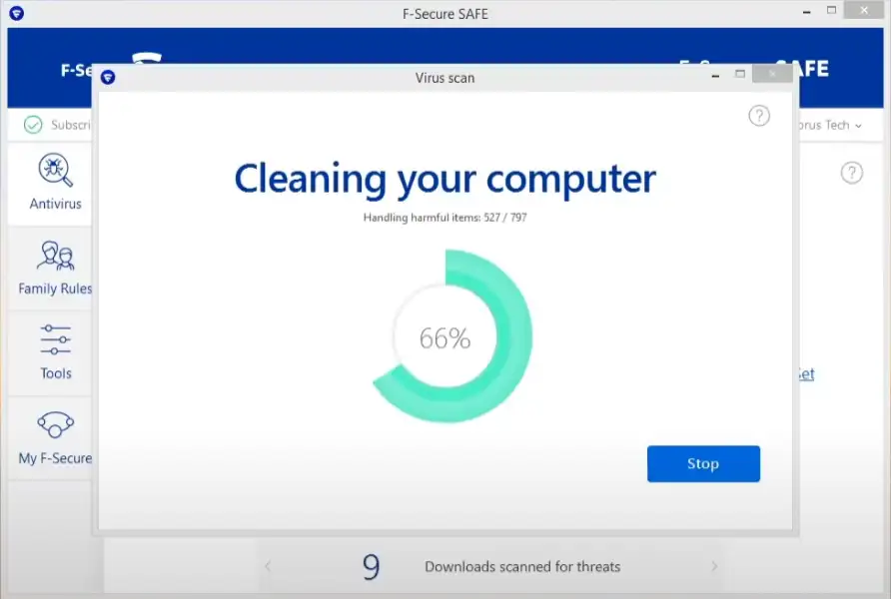
Task: Stop the virus cleaning process
Action: pos(703,464)
